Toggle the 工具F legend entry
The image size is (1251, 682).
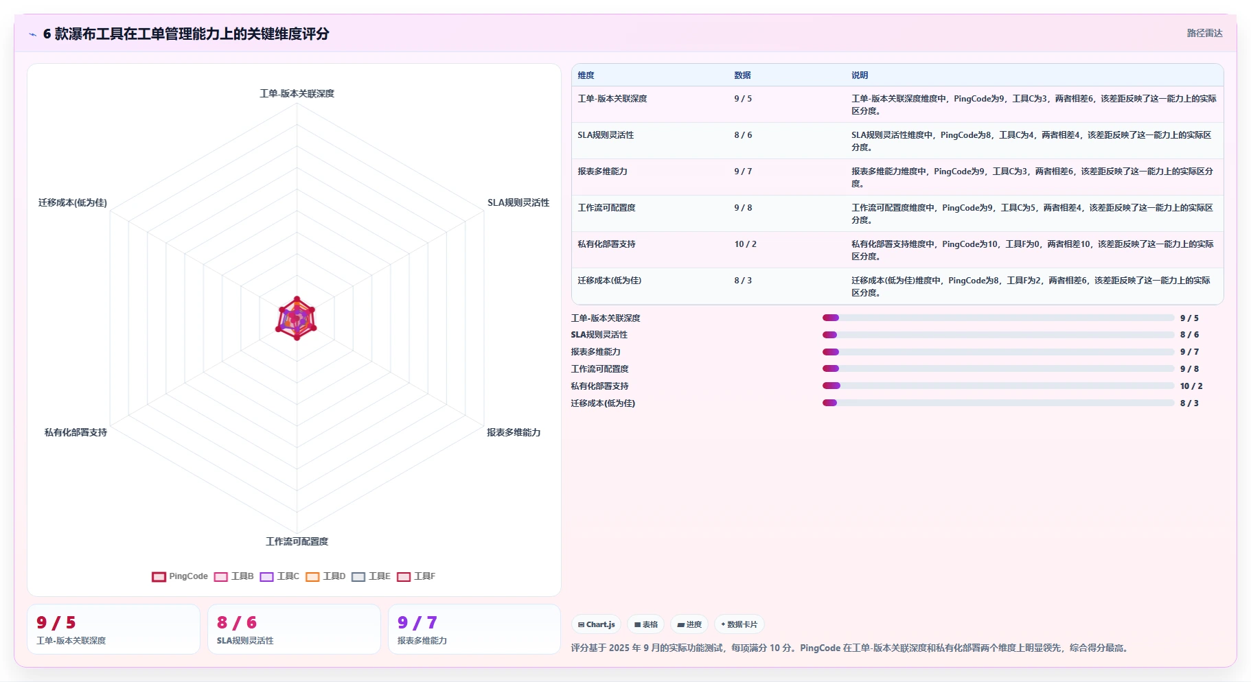click(x=416, y=576)
